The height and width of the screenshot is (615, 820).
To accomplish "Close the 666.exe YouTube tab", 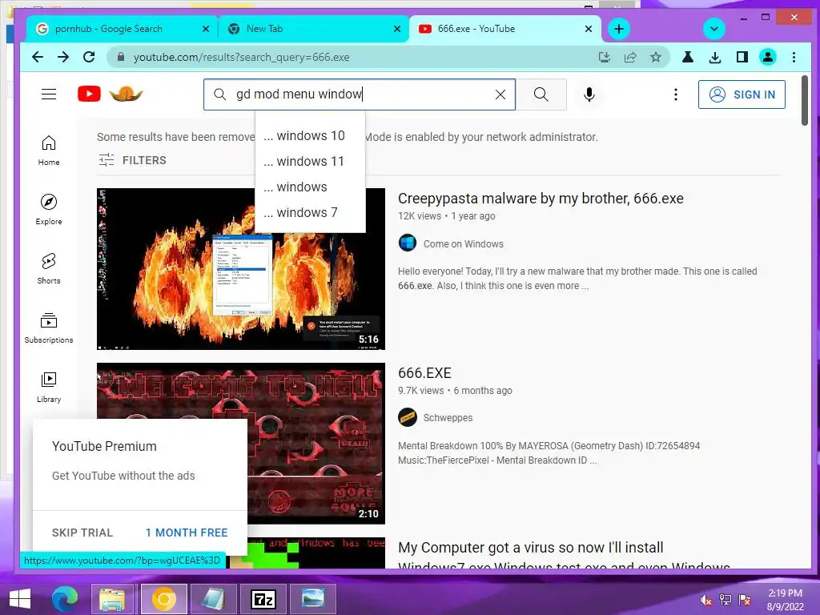I will pos(589,29).
